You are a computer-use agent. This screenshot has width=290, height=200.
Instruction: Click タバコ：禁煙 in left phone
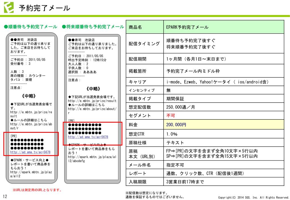click(21, 80)
